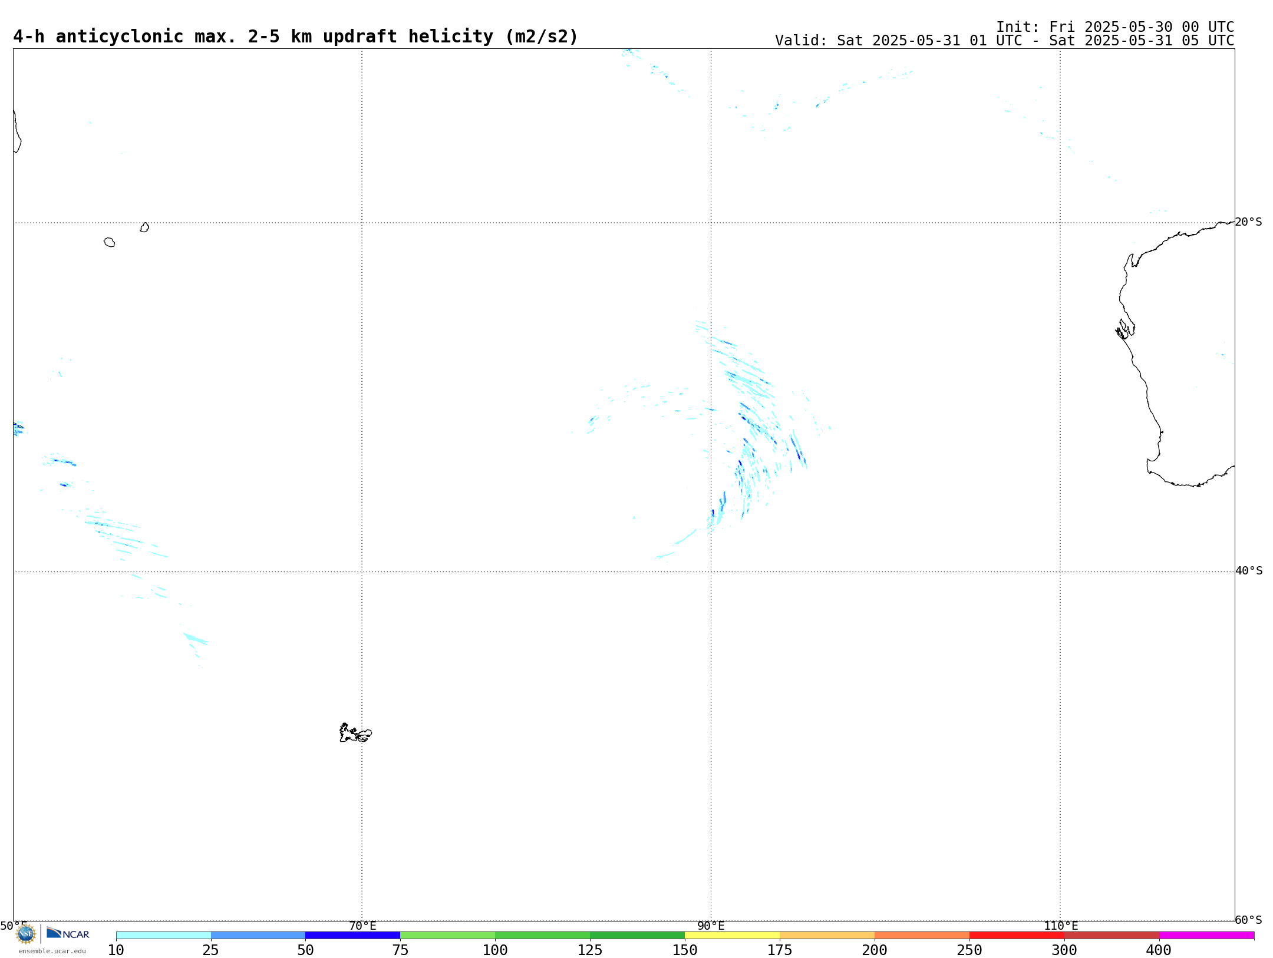The image size is (1273, 958).
Task: Click the dark green 125-150 color swatch
Action: [638, 936]
